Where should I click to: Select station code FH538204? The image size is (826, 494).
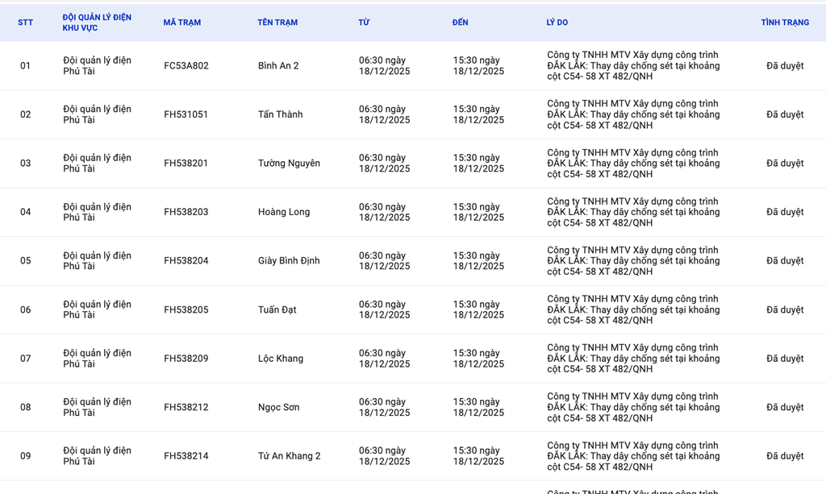pos(186,261)
